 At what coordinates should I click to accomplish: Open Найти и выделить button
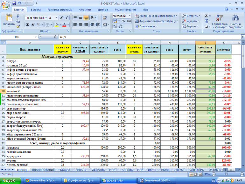(235, 21)
